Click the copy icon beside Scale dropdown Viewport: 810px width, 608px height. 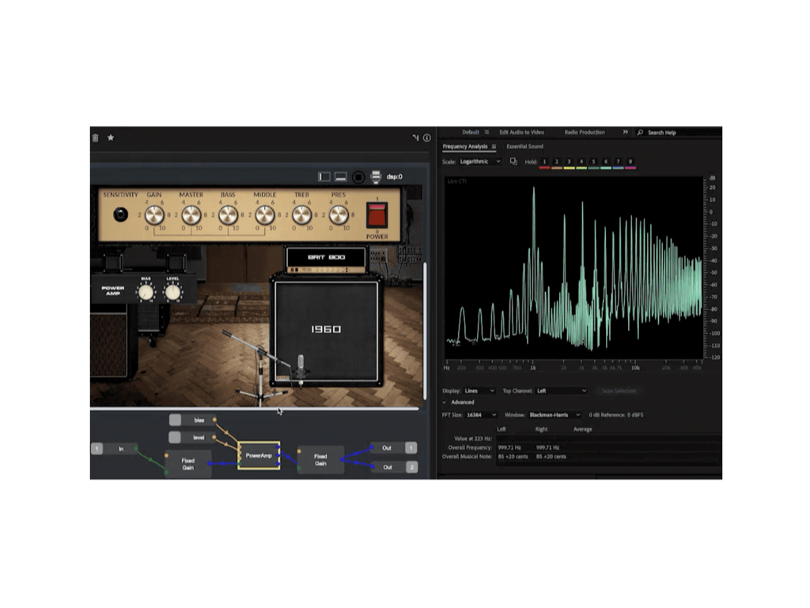pyautogui.click(x=513, y=161)
